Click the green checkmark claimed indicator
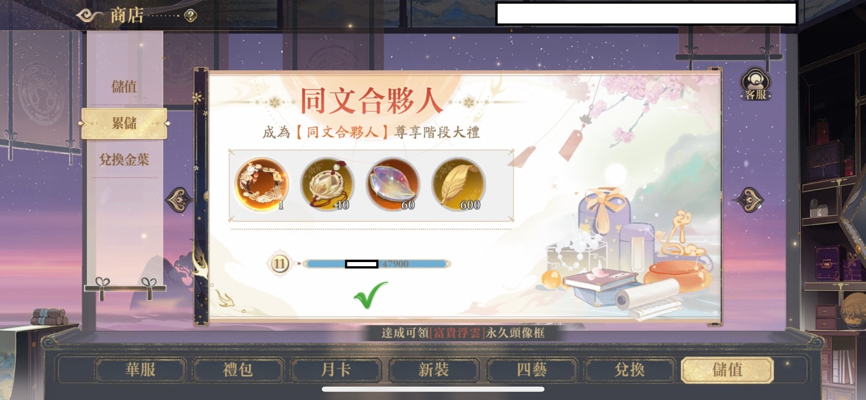 tap(371, 295)
